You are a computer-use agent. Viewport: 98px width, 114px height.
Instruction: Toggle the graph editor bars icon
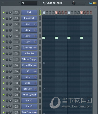pos(90,3)
